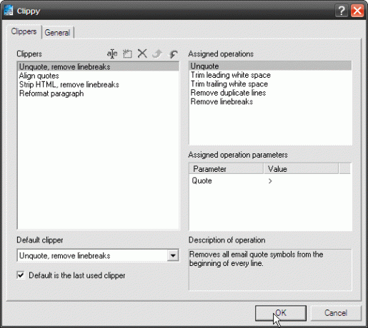Image resolution: width=368 pixels, height=328 pixels.
Task: Click the New clipper icon
Action: point(127,53)
